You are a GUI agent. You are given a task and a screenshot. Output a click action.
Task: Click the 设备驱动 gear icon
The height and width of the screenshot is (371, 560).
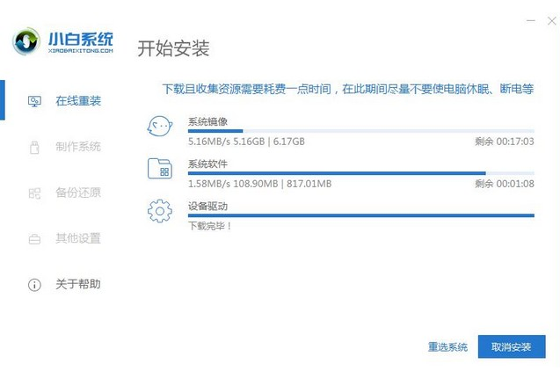[x=159, y=211]
